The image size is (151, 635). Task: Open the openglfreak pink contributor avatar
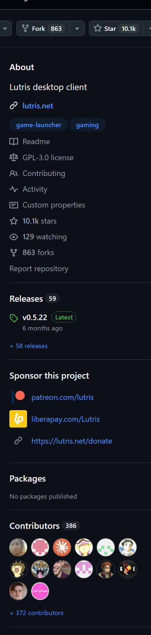[40, 591]
